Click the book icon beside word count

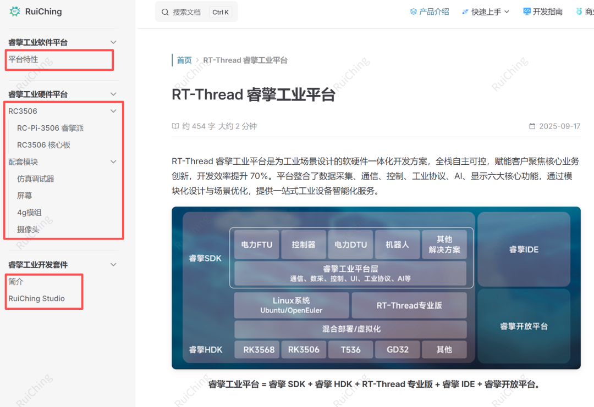click(x=175, y=126)
